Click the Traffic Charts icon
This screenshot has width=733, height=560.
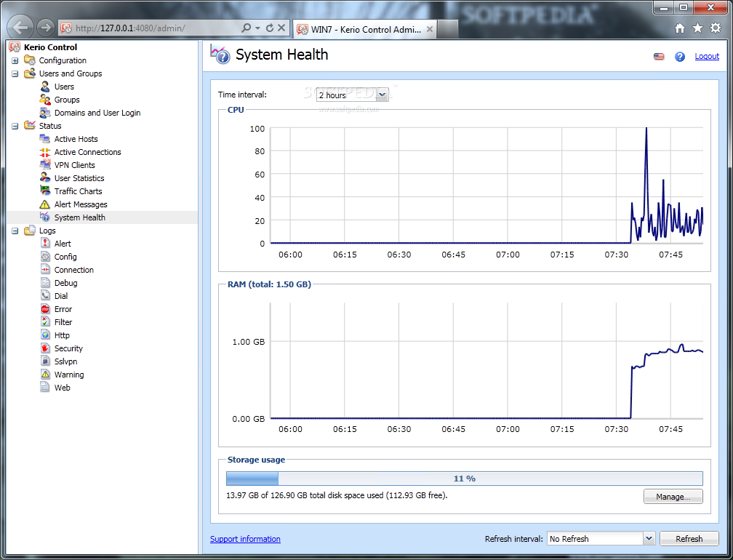(45, 191)
